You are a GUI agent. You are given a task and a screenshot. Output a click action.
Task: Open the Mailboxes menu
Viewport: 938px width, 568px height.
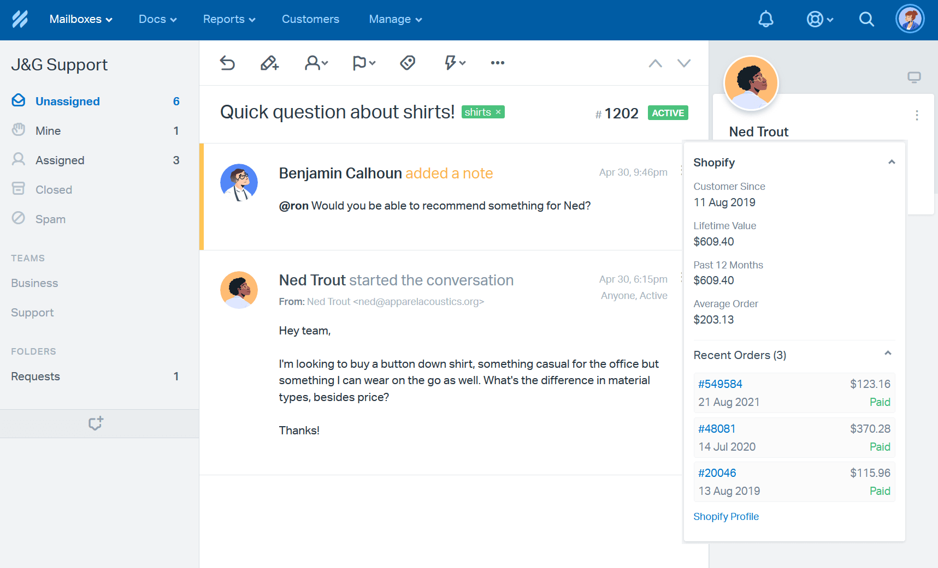(81, 20)
